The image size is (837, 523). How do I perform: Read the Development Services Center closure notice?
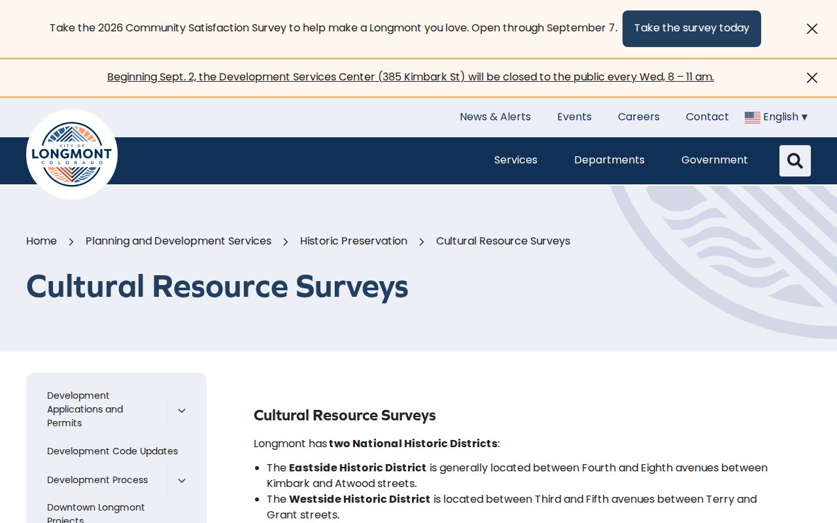(411, 77)
